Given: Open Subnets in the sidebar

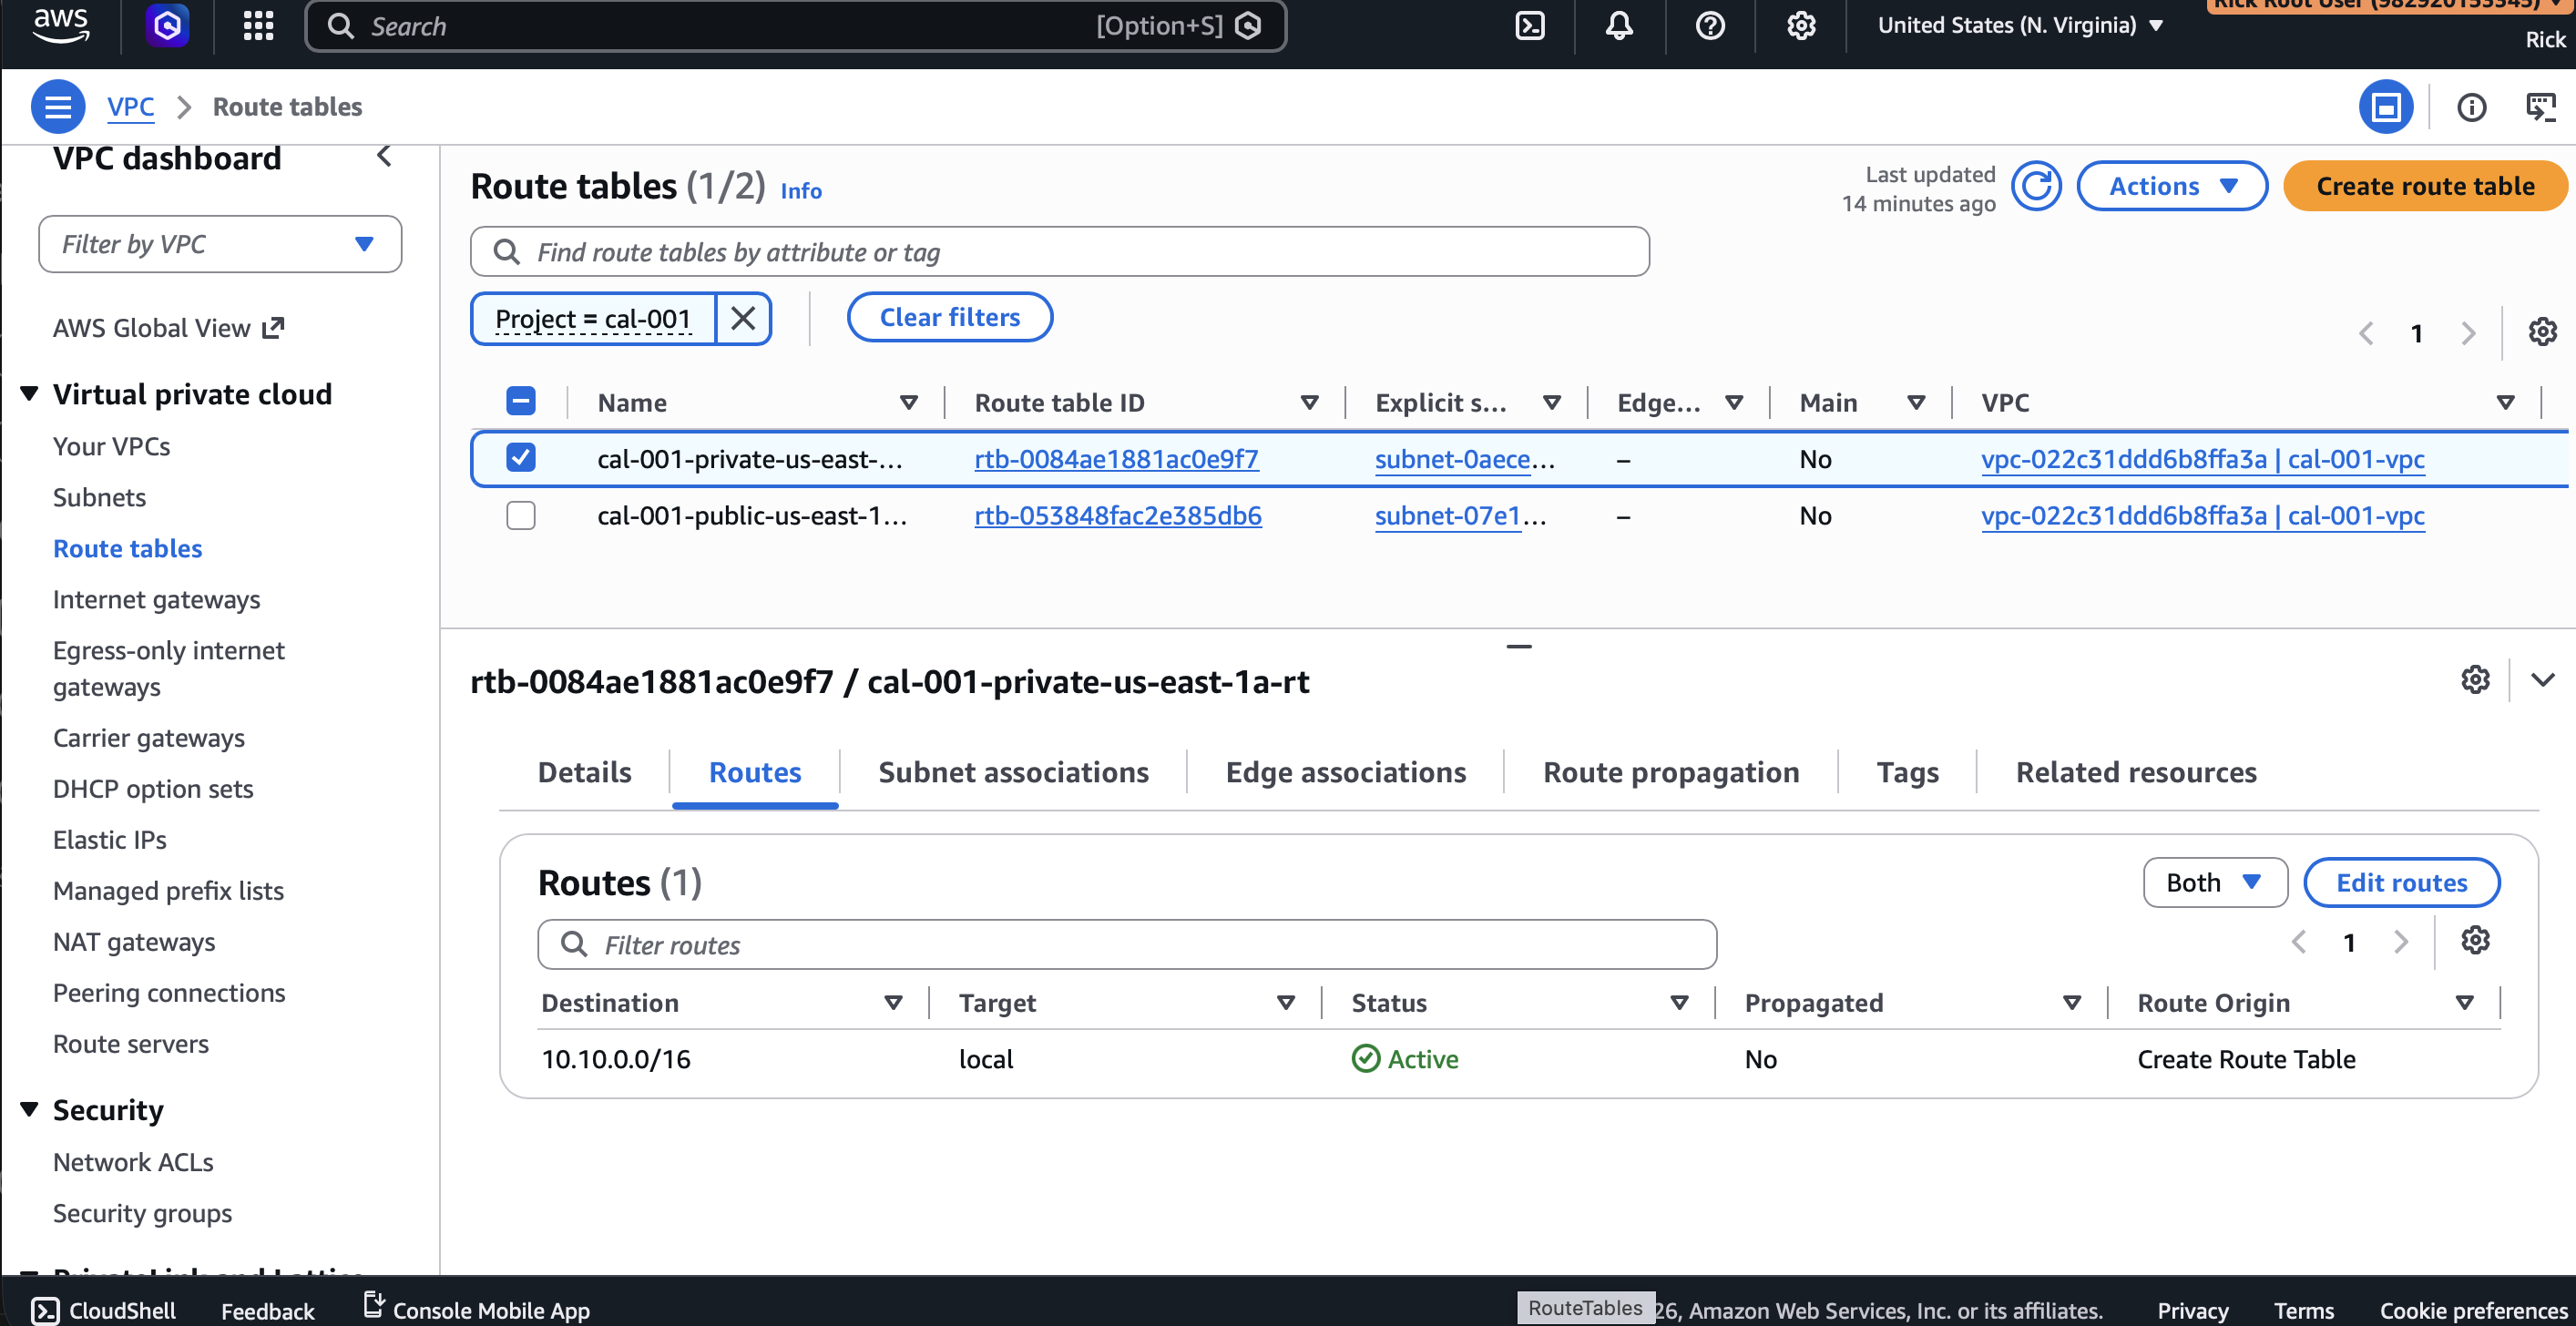Looking at the screenshot, I should click(99, 497).
